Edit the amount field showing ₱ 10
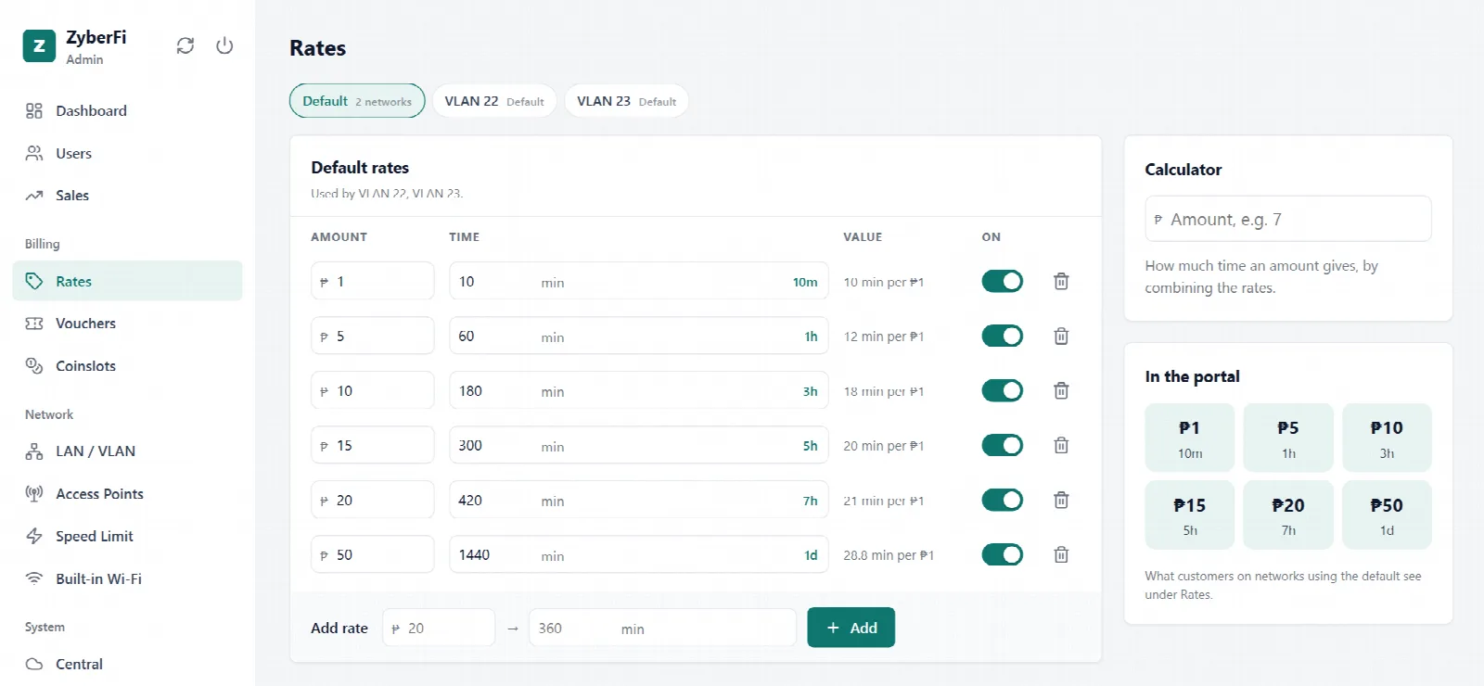This screenshot has height=686, width=1484. pyautogui.click(x=372, y=390)
